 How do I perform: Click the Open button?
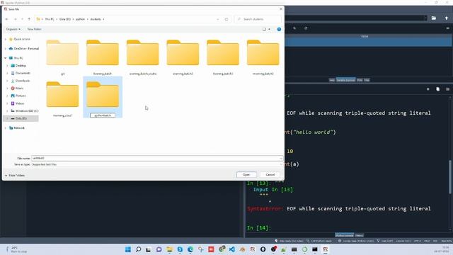click(x=246, y=175)
